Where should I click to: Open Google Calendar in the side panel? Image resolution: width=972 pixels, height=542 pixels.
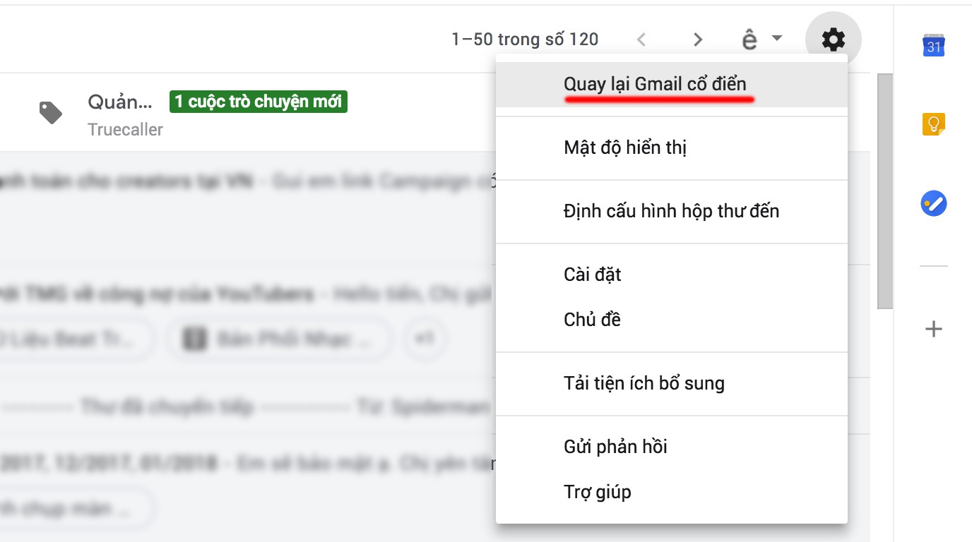tap(934, 46)
